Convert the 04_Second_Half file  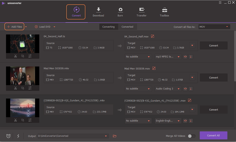pos(214,45)
